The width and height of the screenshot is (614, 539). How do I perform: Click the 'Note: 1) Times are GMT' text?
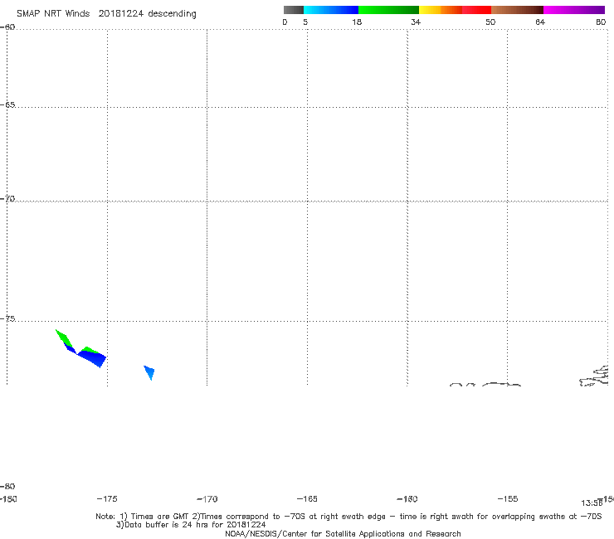[x=143, y=517]
